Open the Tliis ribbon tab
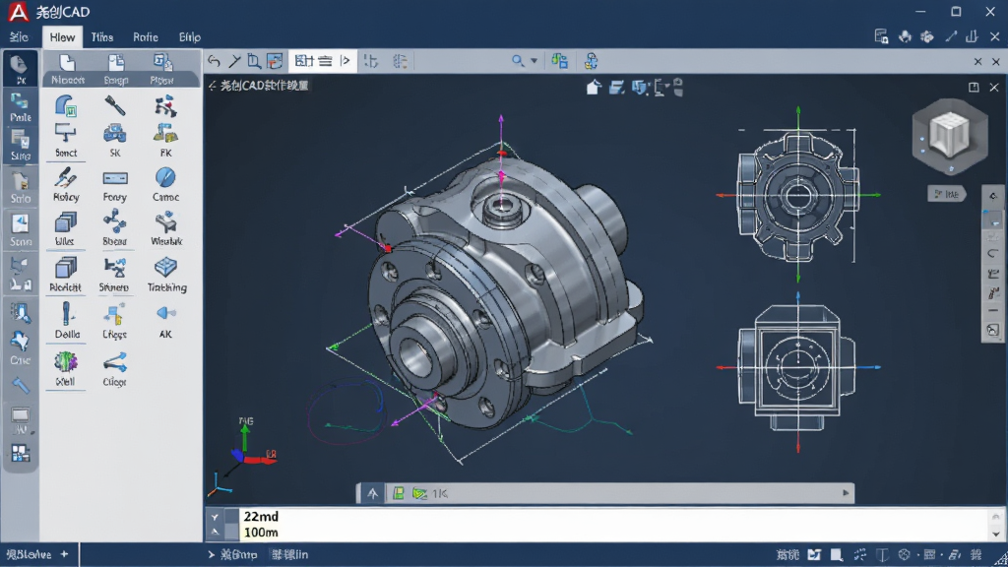 pos(102,37)
